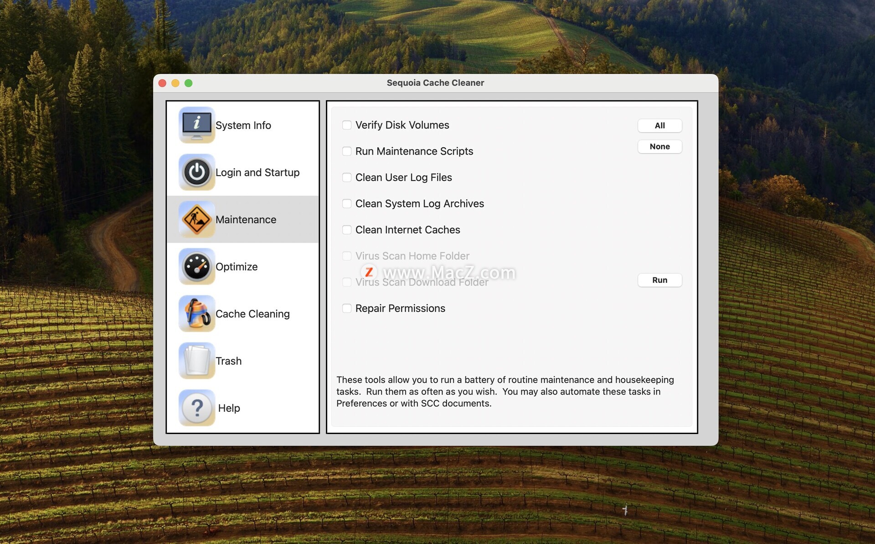
Task: Close the Sequoia Cache Cleaner window
Action: coord(162,83)
